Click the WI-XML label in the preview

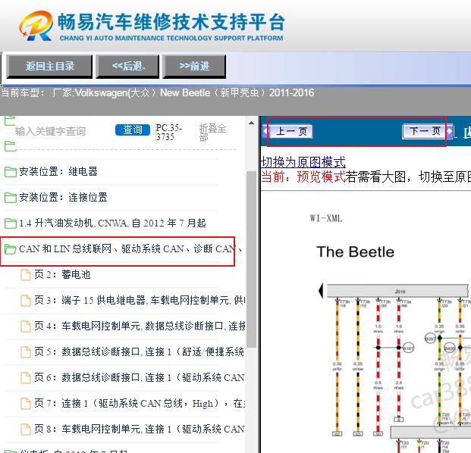click(326, 218)
